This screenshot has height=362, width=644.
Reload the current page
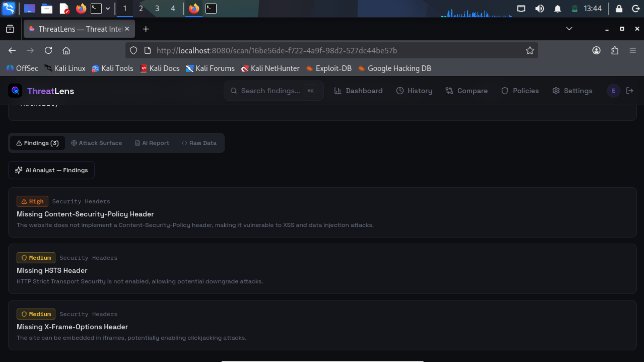pyautogui.click(x=48, y=50)
